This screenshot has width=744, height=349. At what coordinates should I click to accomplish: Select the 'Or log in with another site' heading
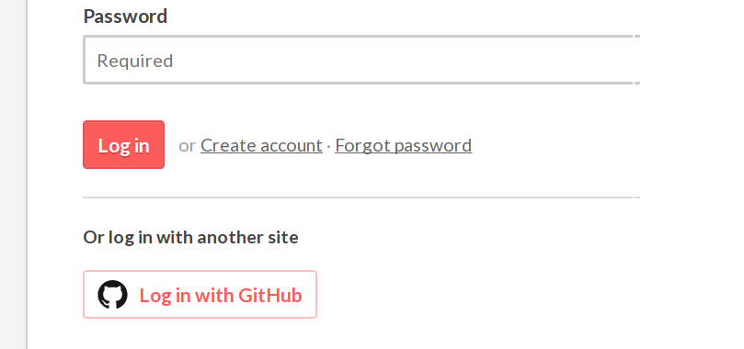coord(190,237)
